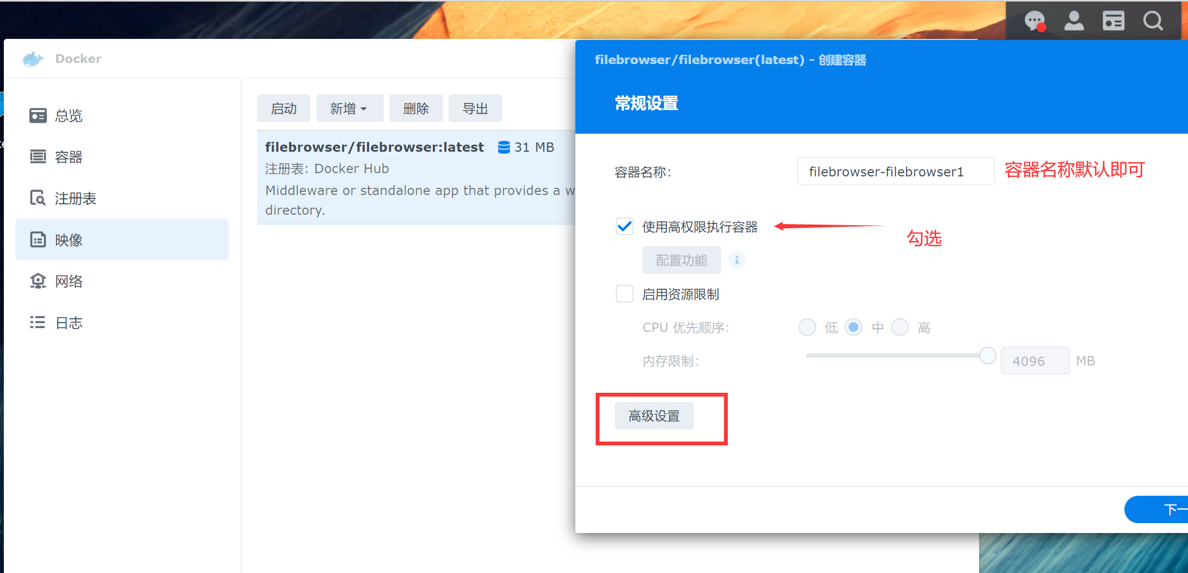Click the 容器名称 input field
The height and width of the screenshot is (573, 1188).
tap(895, 171)
